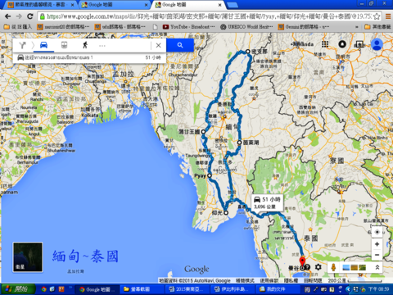Click the map settings gear icon
The image size is (393, 295).
click(x=318, y=267)
